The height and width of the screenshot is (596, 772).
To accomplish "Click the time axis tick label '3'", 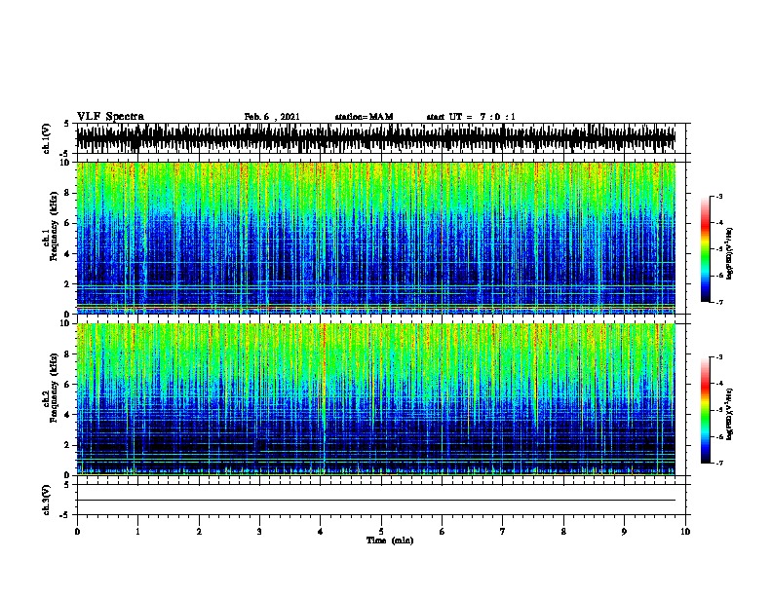I will (x=259, y=531).
